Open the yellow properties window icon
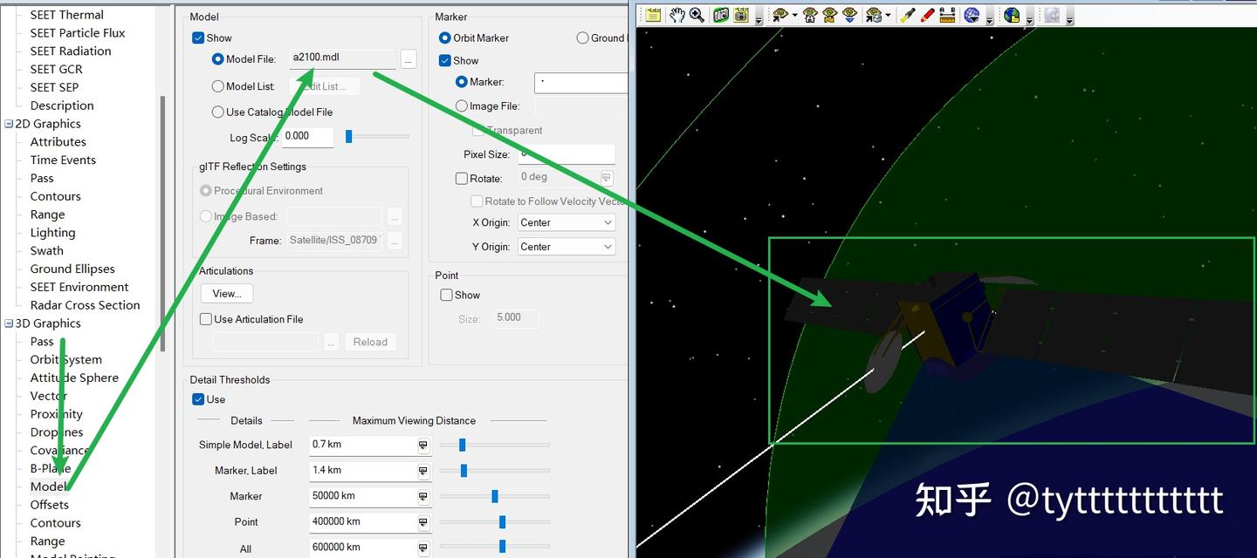Screen dimensions: 1257x558 [x=653, y=15]
